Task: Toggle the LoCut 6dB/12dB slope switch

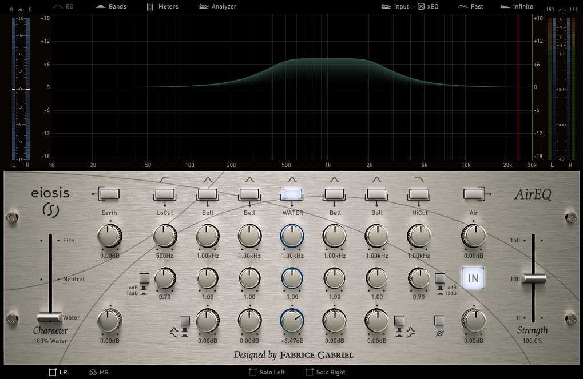Action: [x=144, y=278]
